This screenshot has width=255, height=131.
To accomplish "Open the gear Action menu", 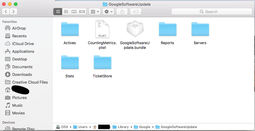I will tap(108, 12).
